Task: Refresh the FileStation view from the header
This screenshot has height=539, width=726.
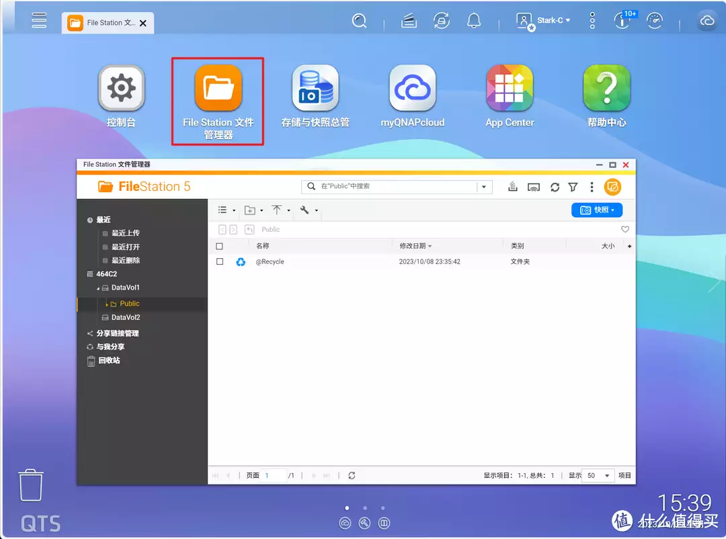Action: 555,187
